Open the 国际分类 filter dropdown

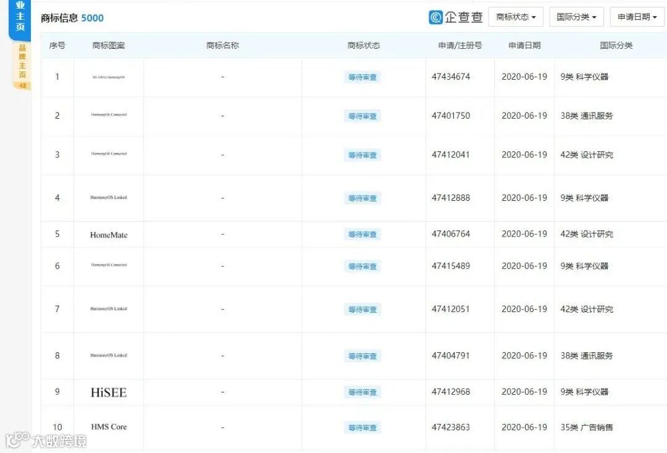coord(576,17)
